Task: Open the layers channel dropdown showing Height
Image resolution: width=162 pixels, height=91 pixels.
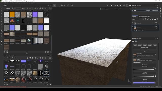Action: (x=135, y=19)
